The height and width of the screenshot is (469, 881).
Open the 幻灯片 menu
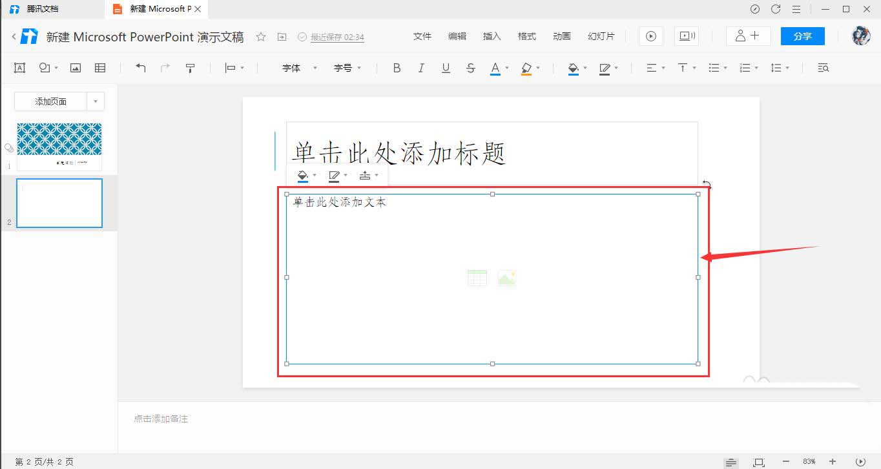[601, 36]
